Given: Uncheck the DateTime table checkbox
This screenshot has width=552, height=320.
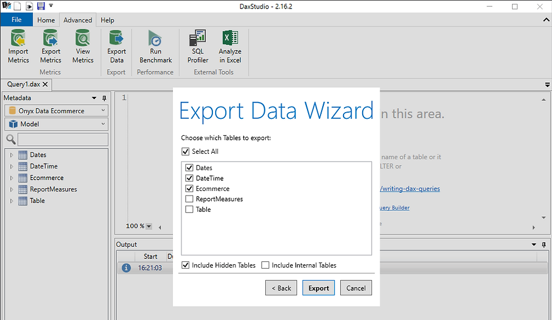Looking at the screenshot, I should pyautogui.click(x=189, y=178).
